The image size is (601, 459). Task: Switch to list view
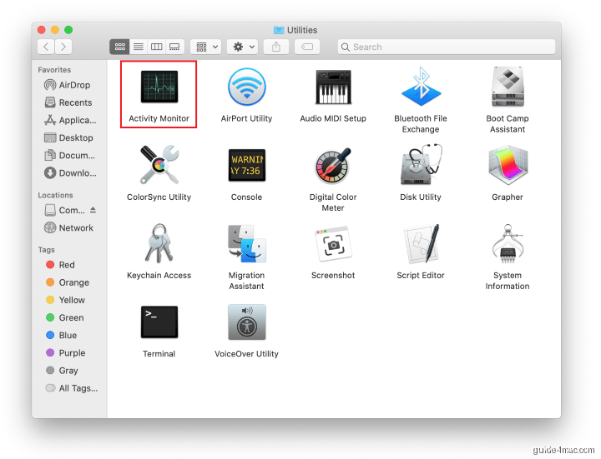pyautogui.click(x=139, y=47)
